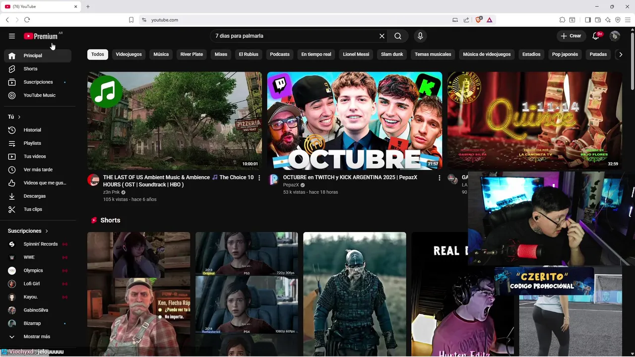This screenshot has height=357, width=635.
Task: Open liked videos in sidebar
Action: [x=38, y=183]
